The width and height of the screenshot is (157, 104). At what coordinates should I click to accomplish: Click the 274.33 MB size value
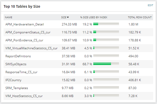[x=69, y=24]
